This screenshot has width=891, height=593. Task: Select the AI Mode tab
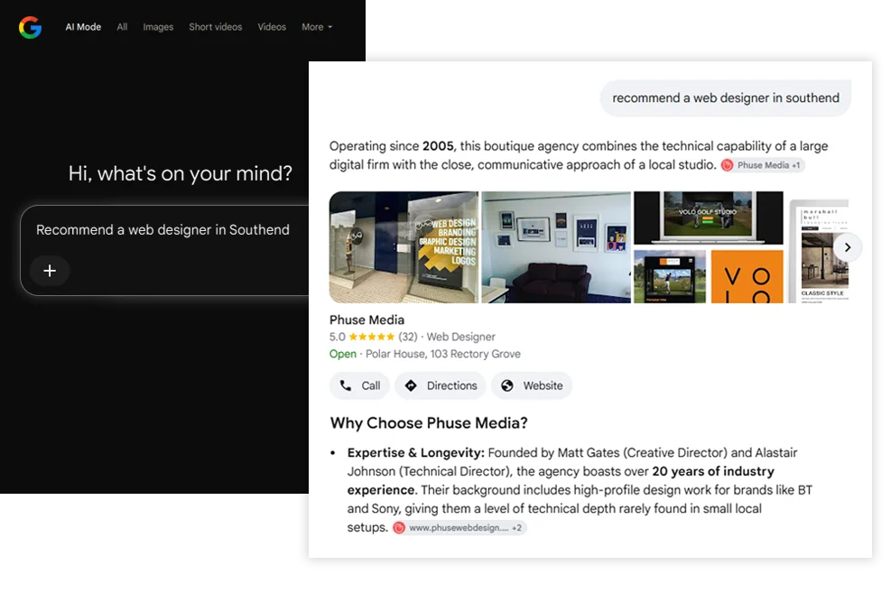(x=83, y=27)
